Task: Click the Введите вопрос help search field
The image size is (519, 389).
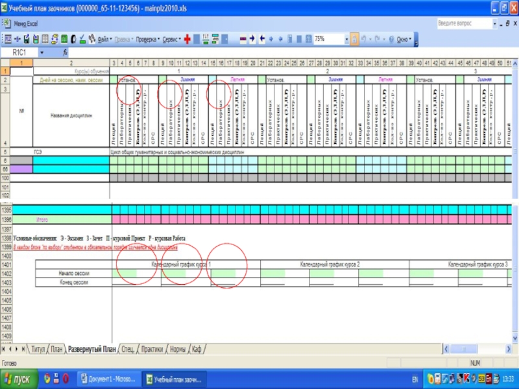Action: (464, 23)
